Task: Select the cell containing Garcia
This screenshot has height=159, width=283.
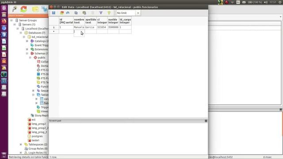Action: [x=91, y=27]
